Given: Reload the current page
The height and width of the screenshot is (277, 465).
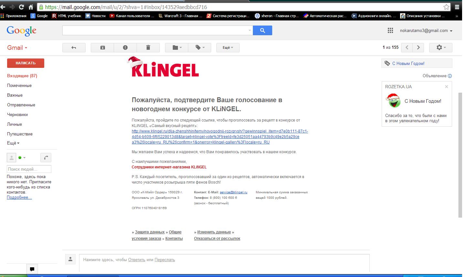Looking at the screenshot, I should point(22,7).
